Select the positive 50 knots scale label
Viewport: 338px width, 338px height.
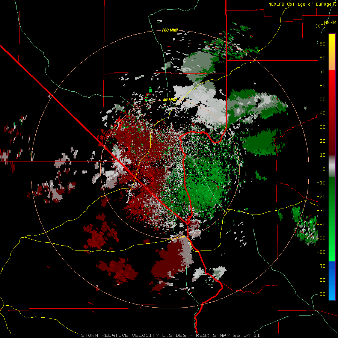[x=323, y=100]
